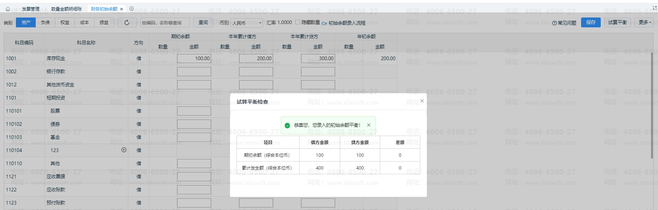Viewport: 658px width, 210px height.
Task: Dismiss the green balance success message
Action: (x=369, y=125)
